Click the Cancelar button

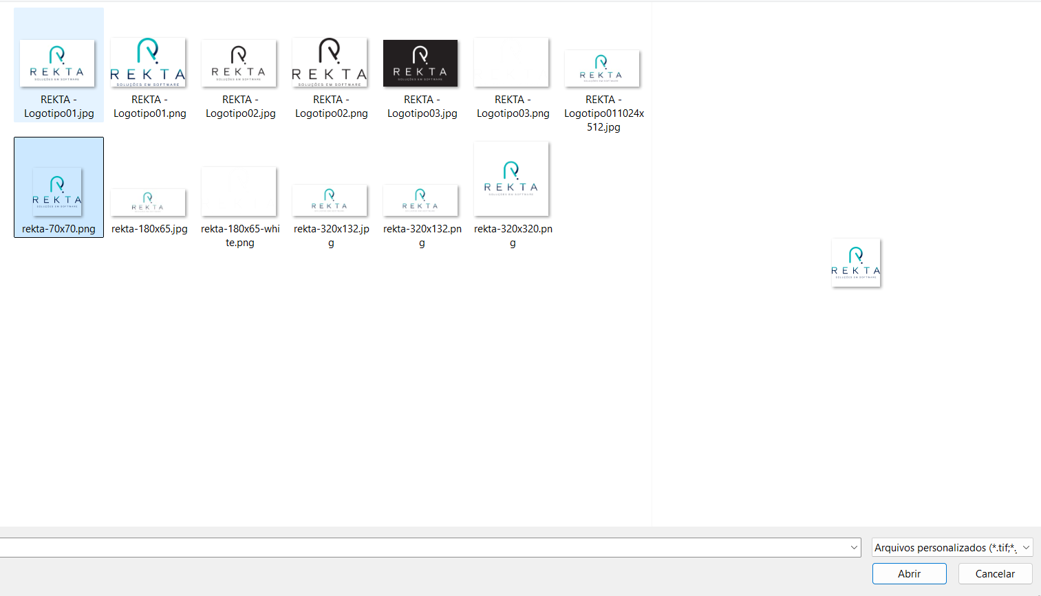point(995,573)
